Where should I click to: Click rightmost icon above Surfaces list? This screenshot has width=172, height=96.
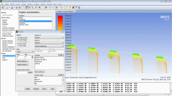point(63,55)
